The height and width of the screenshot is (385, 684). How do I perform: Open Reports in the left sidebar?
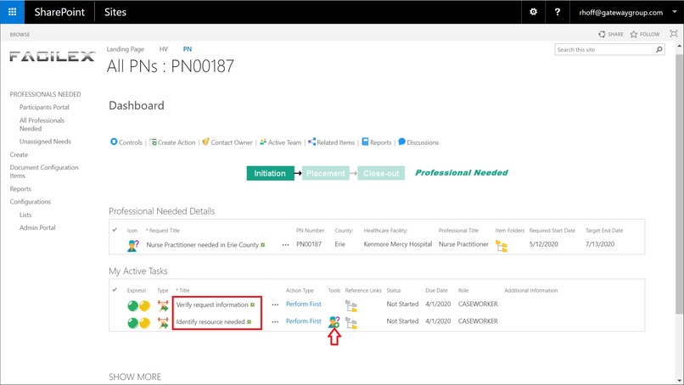[20, 189]
